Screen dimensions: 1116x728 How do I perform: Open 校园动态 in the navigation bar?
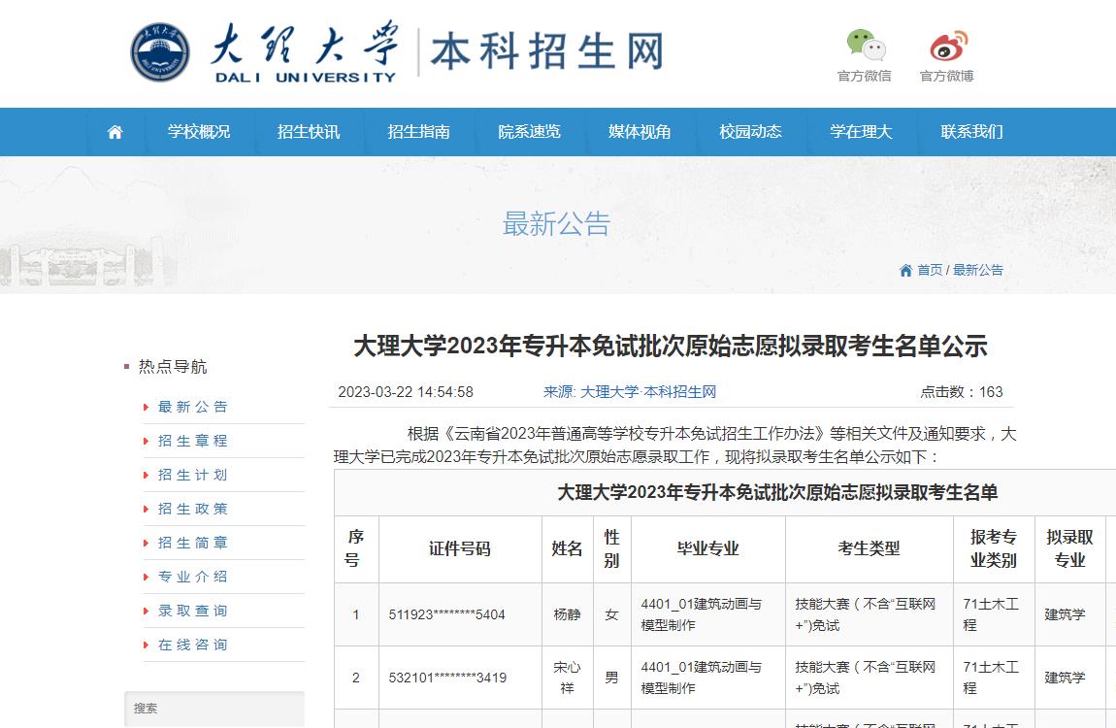click(750, 132)
